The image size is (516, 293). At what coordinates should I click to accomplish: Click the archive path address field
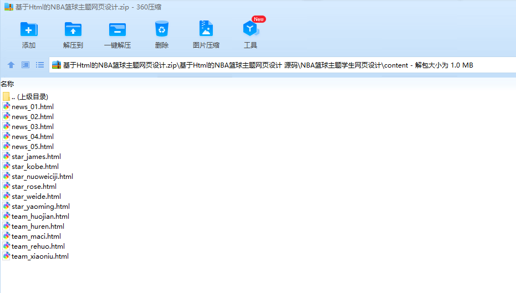coord(282,65)
